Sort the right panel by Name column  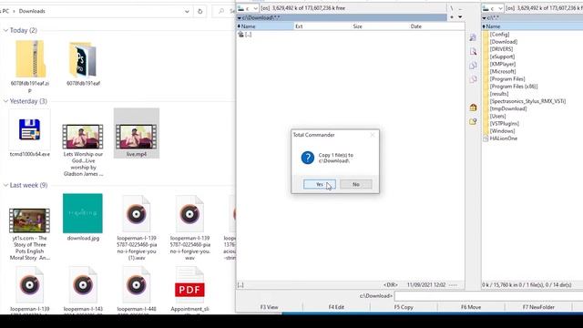(532, 26)
